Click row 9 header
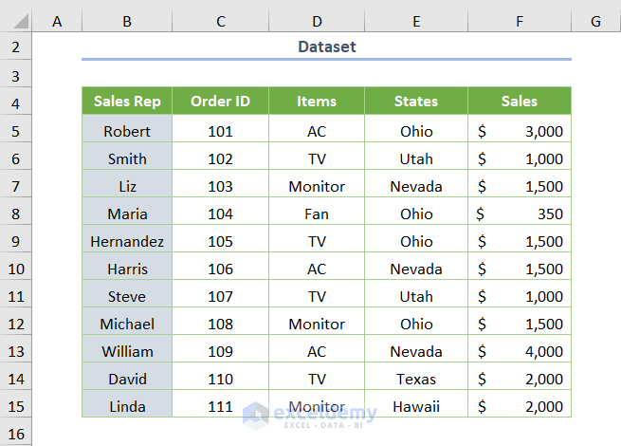Screen dimensions: 621x446 pyautogui.click(x=16, y=241)
